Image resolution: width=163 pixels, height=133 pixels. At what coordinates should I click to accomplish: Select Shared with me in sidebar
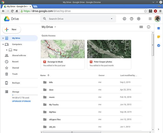click(x=19, y=55)
